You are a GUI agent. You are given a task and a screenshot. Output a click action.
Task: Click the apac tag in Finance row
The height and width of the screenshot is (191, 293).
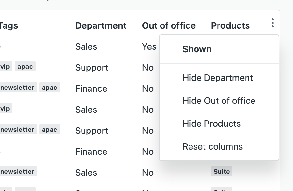(49, 87)
